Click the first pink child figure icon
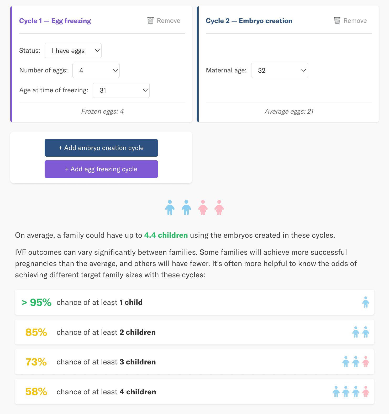 [203, 208]
